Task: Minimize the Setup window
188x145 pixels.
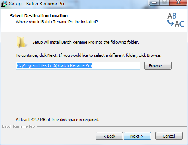Action: pos(154,3)
